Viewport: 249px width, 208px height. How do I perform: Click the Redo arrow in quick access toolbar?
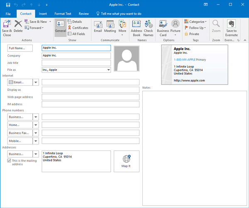coord(24,5)
